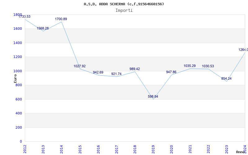The image size is (248, 155).
Task: Select the 1700.89 data label
Action: [61, 19]
